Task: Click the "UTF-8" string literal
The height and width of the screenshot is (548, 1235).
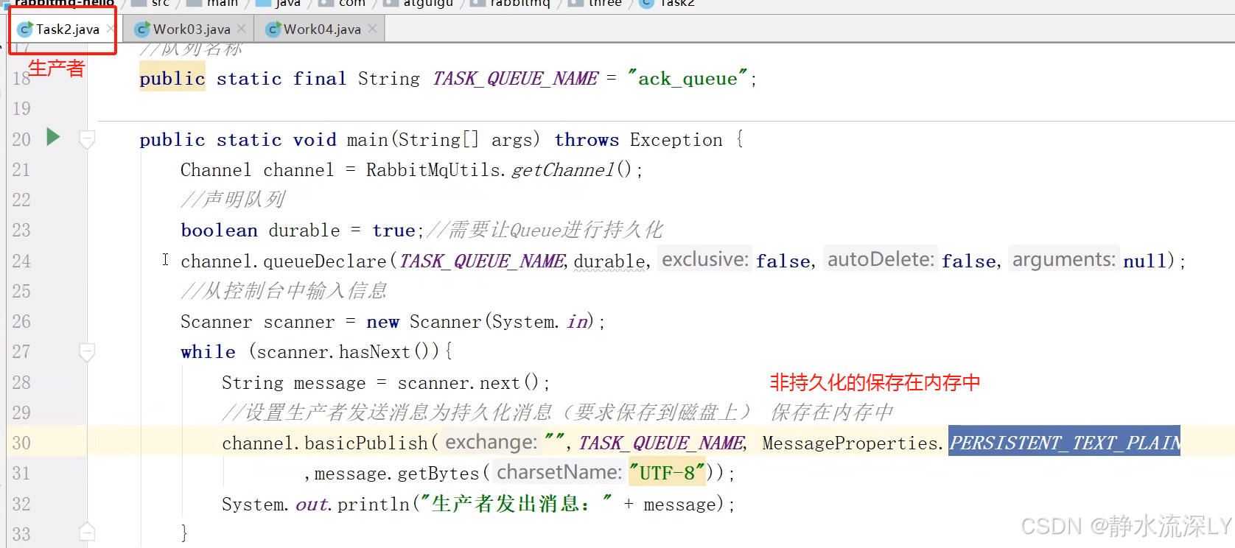Action: [667, 473]
